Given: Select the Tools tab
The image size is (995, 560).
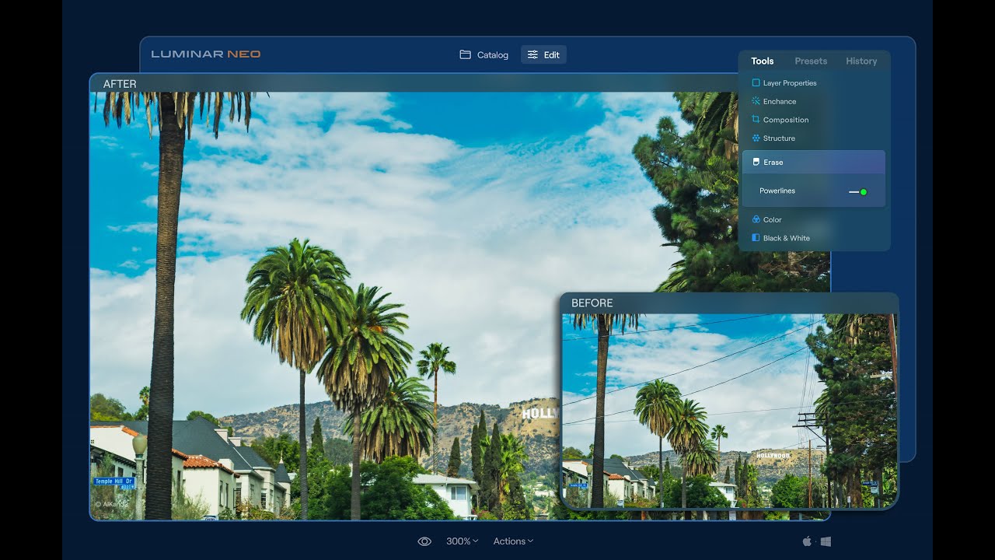Looking at the screenshot, I should click(762, 61).
